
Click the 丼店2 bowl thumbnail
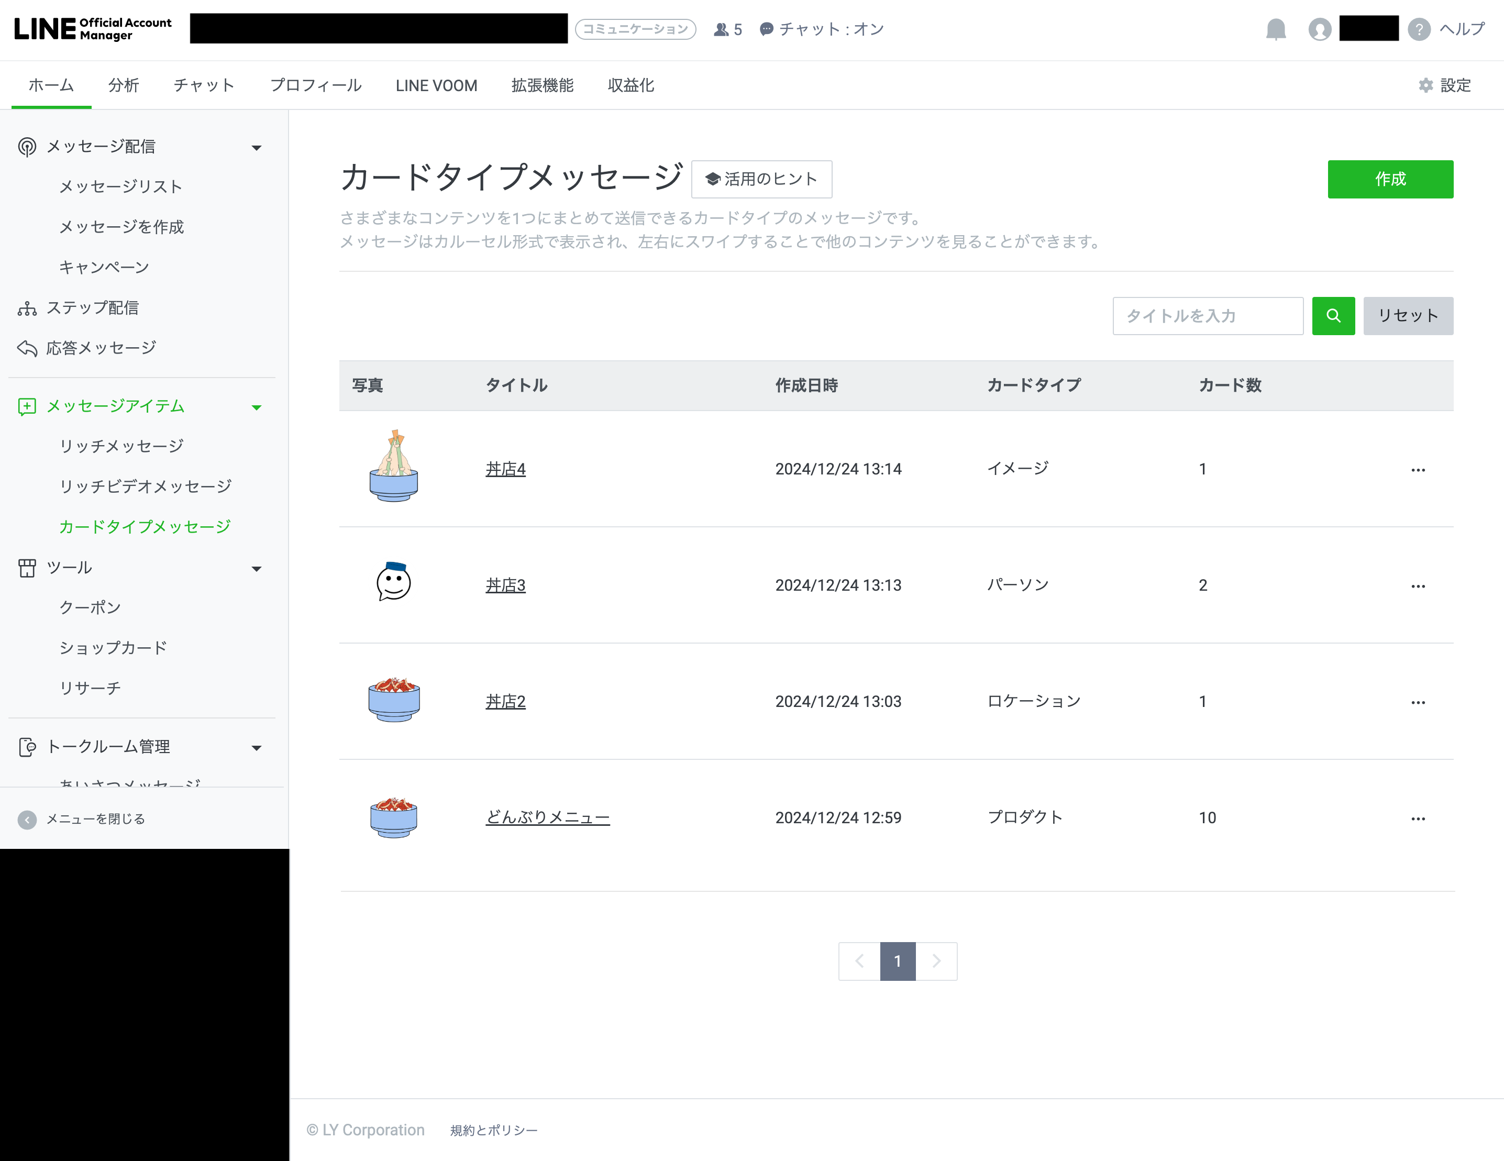394,700
